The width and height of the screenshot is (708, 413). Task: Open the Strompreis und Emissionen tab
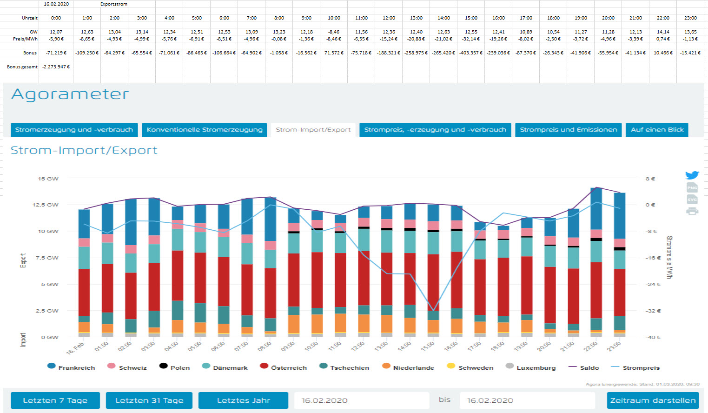[x=568, y=130]
